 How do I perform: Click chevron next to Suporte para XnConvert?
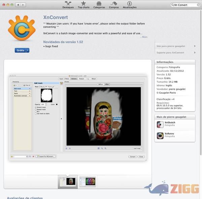coord(195,53)
